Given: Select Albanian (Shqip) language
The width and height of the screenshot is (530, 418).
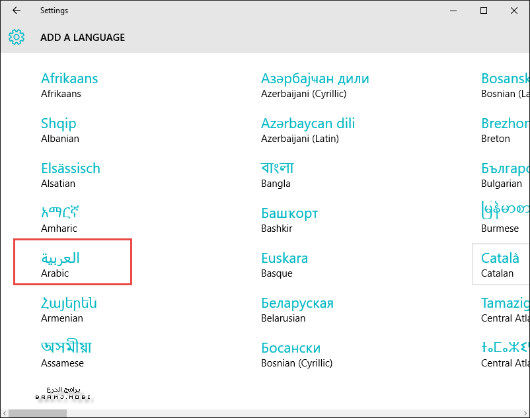Looking at the screenshot, I should (x=59, y=130).
